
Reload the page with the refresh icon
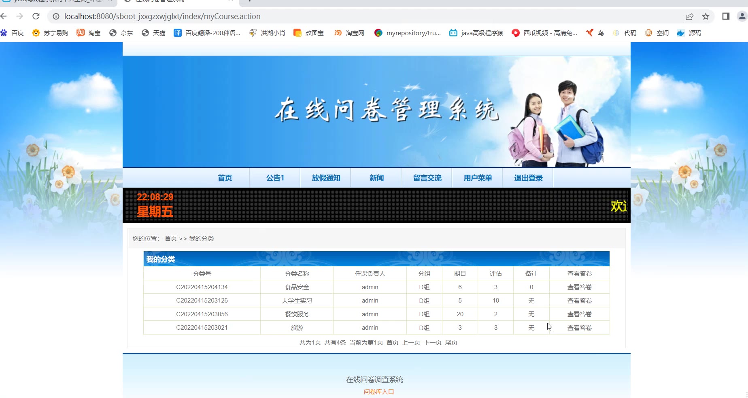(36, 16)
